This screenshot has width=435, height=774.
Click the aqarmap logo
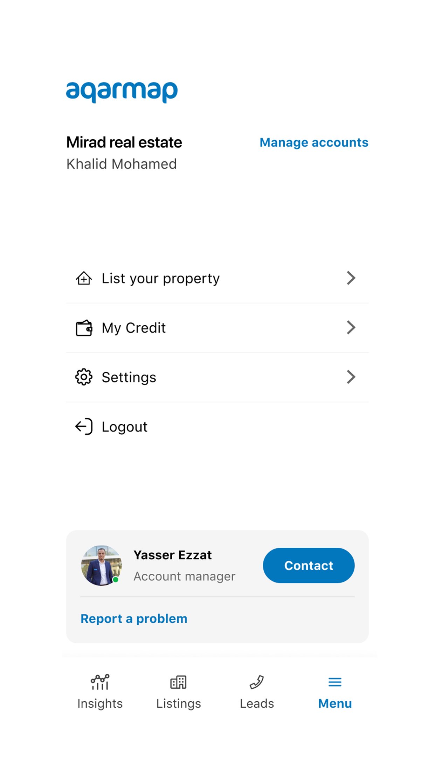click(x=122, y=91)
